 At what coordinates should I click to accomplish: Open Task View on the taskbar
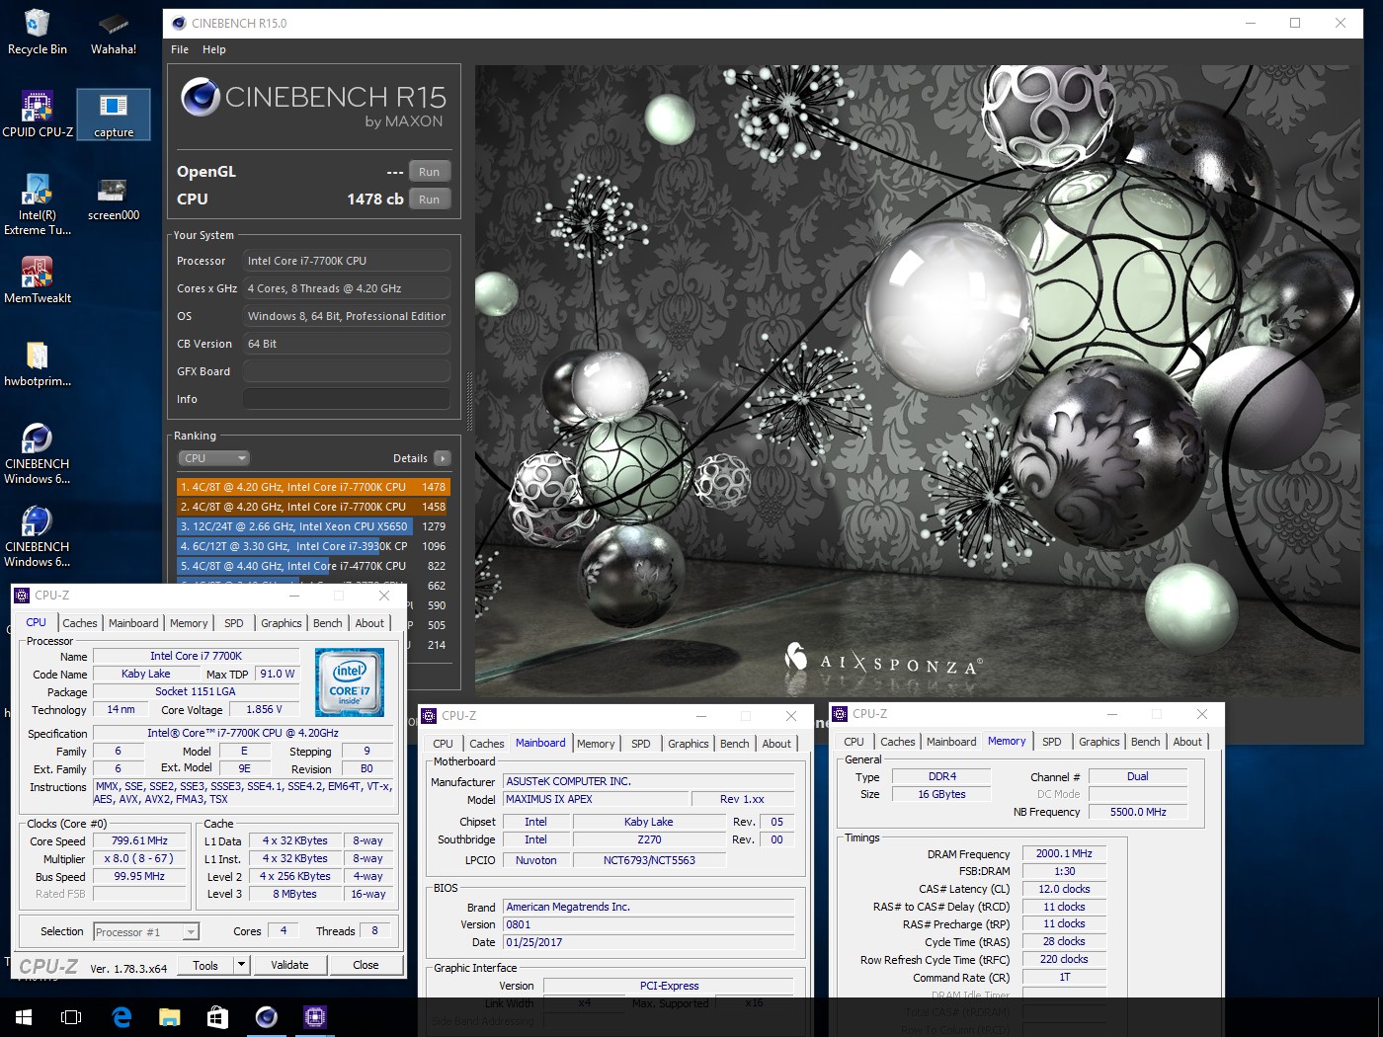click(x=71, y=1017)
